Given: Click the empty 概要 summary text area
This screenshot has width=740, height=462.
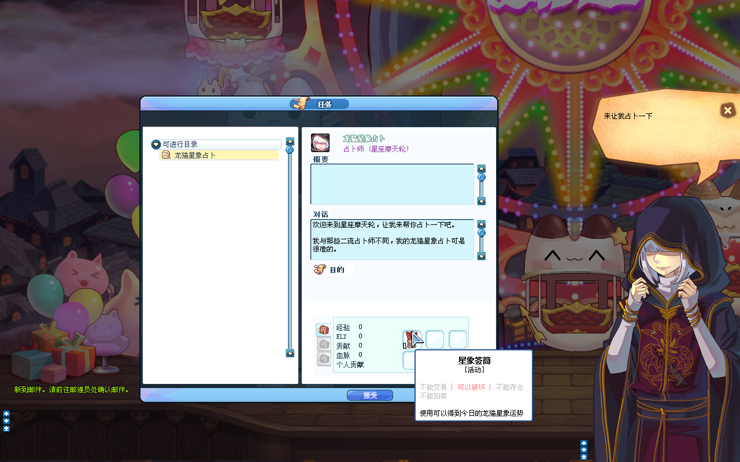Looking at the screenshot, I should [392, 184].
